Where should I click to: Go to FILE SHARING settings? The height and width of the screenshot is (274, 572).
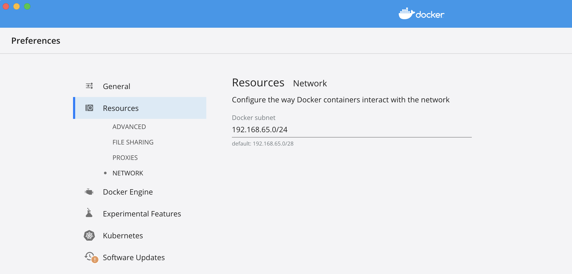pyautogui.click(x=133, y=142)
